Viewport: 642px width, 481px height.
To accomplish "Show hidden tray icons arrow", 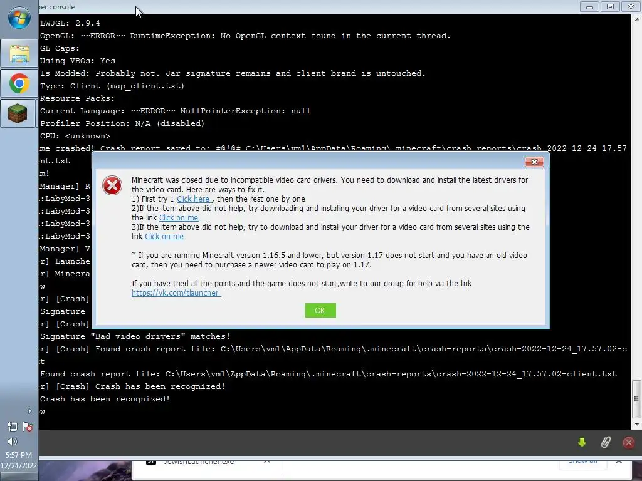I will click(x=29, y=411).
